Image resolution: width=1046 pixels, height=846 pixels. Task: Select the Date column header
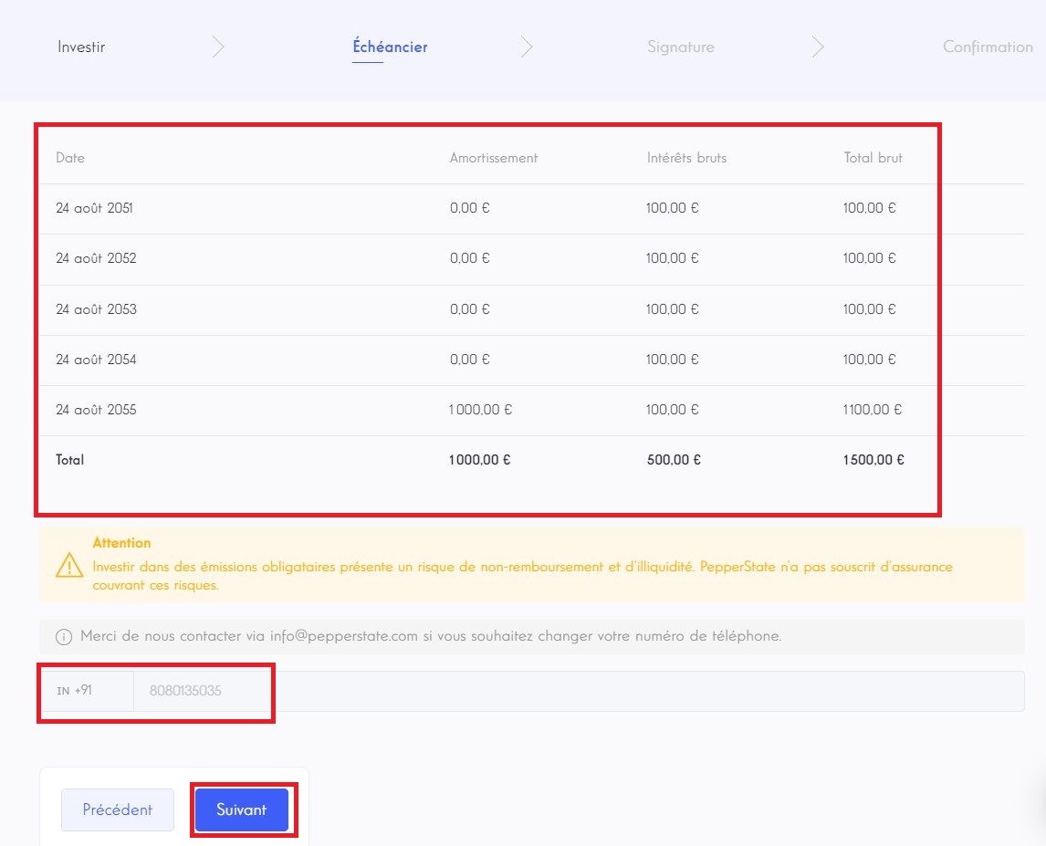(x=70, y=158)
